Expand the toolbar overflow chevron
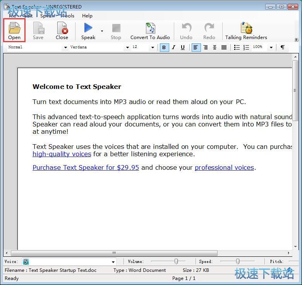The height and width of the screenshot is (285, 302). point(297,40)
